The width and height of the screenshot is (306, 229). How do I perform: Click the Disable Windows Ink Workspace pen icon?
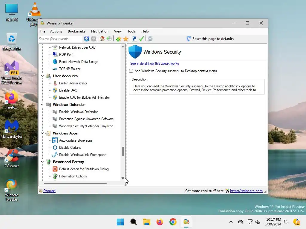coord(55,155)
